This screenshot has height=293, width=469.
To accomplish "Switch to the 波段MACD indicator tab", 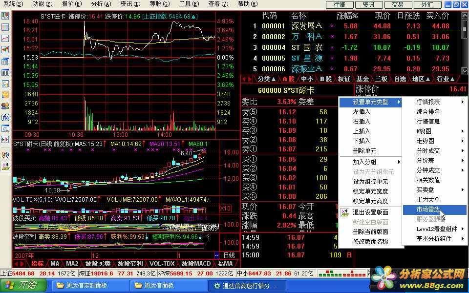I will pyautogui.click(x=196, y=264).
